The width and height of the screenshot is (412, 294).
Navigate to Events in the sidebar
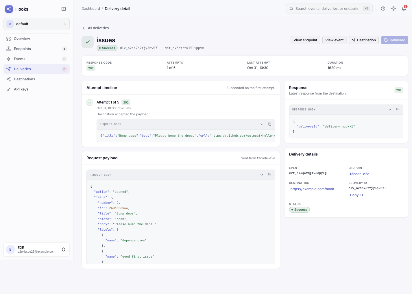click(x=36, y=59)
